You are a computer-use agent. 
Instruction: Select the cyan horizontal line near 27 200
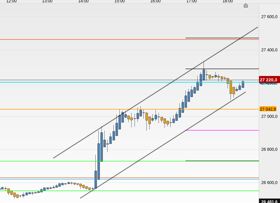[129, 82]
